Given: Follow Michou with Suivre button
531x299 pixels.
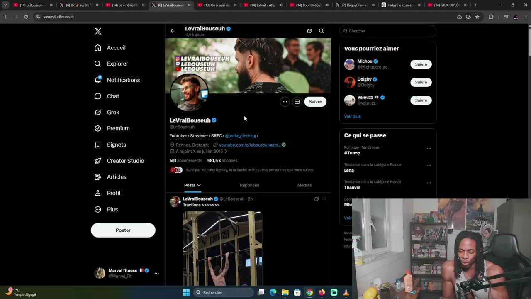Looking at the screenshot, I should coord(421,64).
